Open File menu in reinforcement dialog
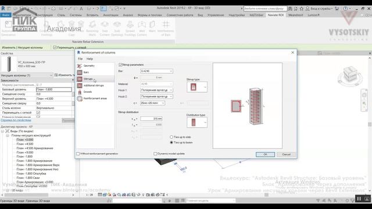This screenshot has width=372, height=209. 80,59
